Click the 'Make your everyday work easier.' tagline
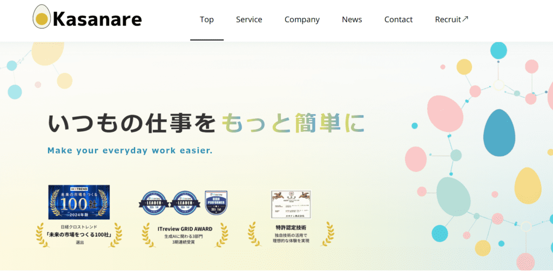Viewport: 553px width, 274px height. 130,151
